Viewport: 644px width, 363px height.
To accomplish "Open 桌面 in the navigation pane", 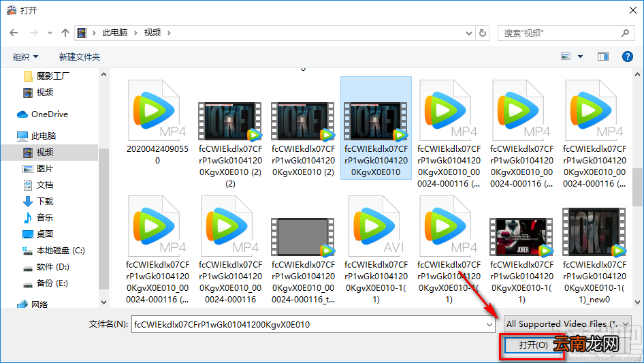I will click(x=38, y=234).
